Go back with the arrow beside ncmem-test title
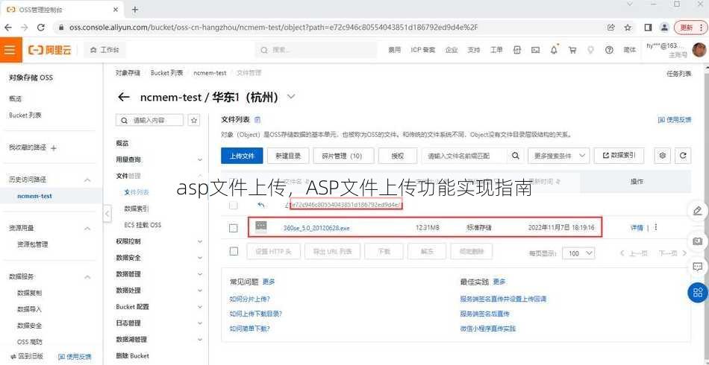The width and height of the screenshot is (709, 365). point(123,97)
